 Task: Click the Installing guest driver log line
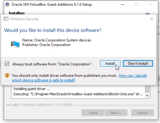pyautogui.click(x=32, y=89)
